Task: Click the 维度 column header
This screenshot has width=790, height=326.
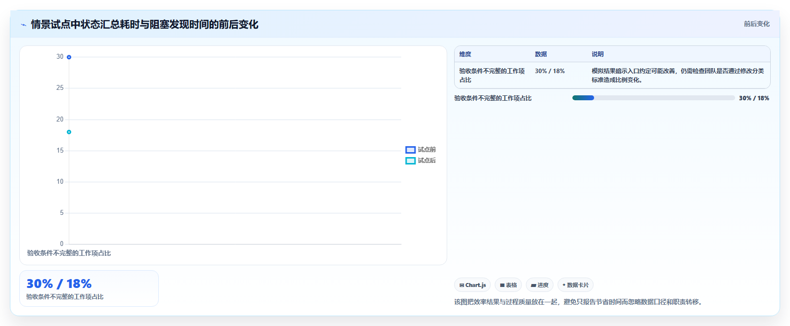Action: (465, 54)
